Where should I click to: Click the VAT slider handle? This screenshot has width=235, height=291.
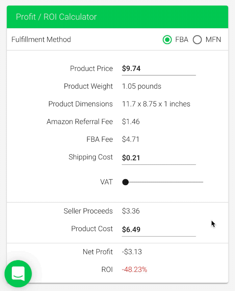pyautogui.click(x=125, y=182)
